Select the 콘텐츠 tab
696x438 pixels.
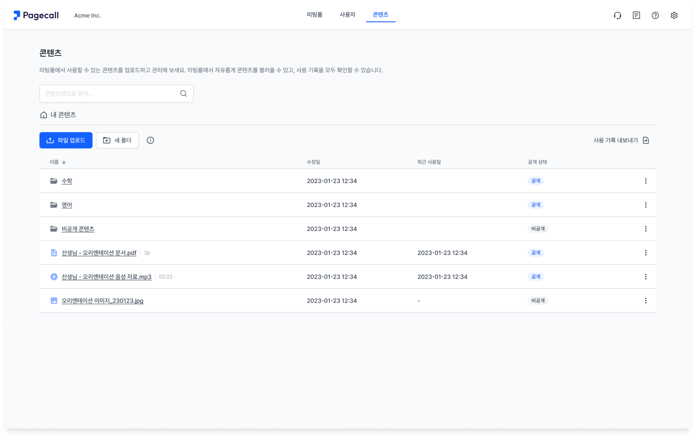tap(381, 15)
